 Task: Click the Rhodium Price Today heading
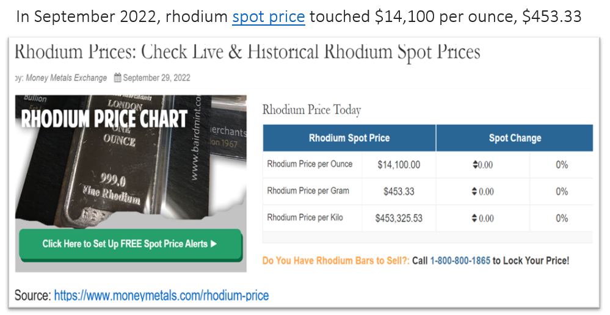(311, 110)
